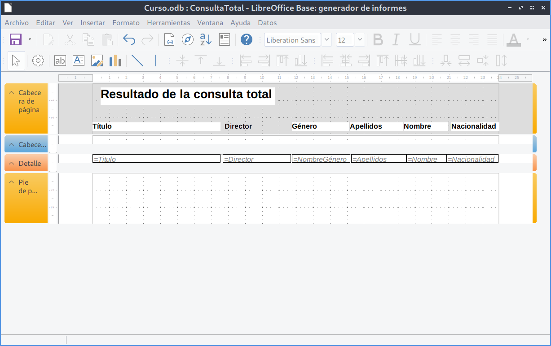The width and height of the screenshot is (551, 346).
Task: Click the Save icon in toolbar
Action: (x=16, y=40)
